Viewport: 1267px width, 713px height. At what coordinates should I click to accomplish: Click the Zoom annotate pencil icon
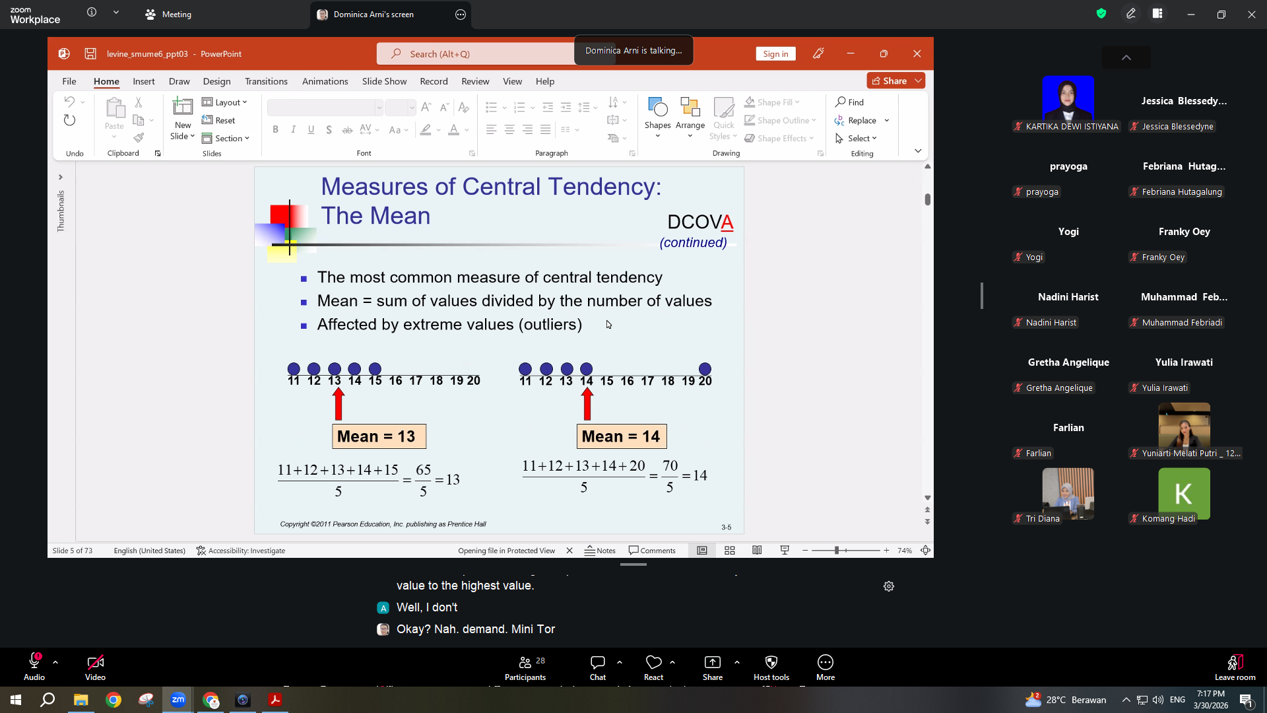pos(1131,14)
